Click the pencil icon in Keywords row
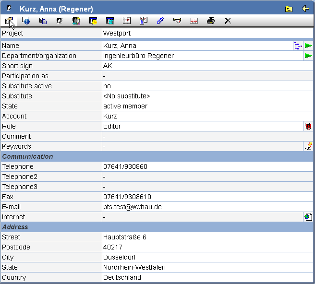Screen dimensions: 315x284 point(308,146)
